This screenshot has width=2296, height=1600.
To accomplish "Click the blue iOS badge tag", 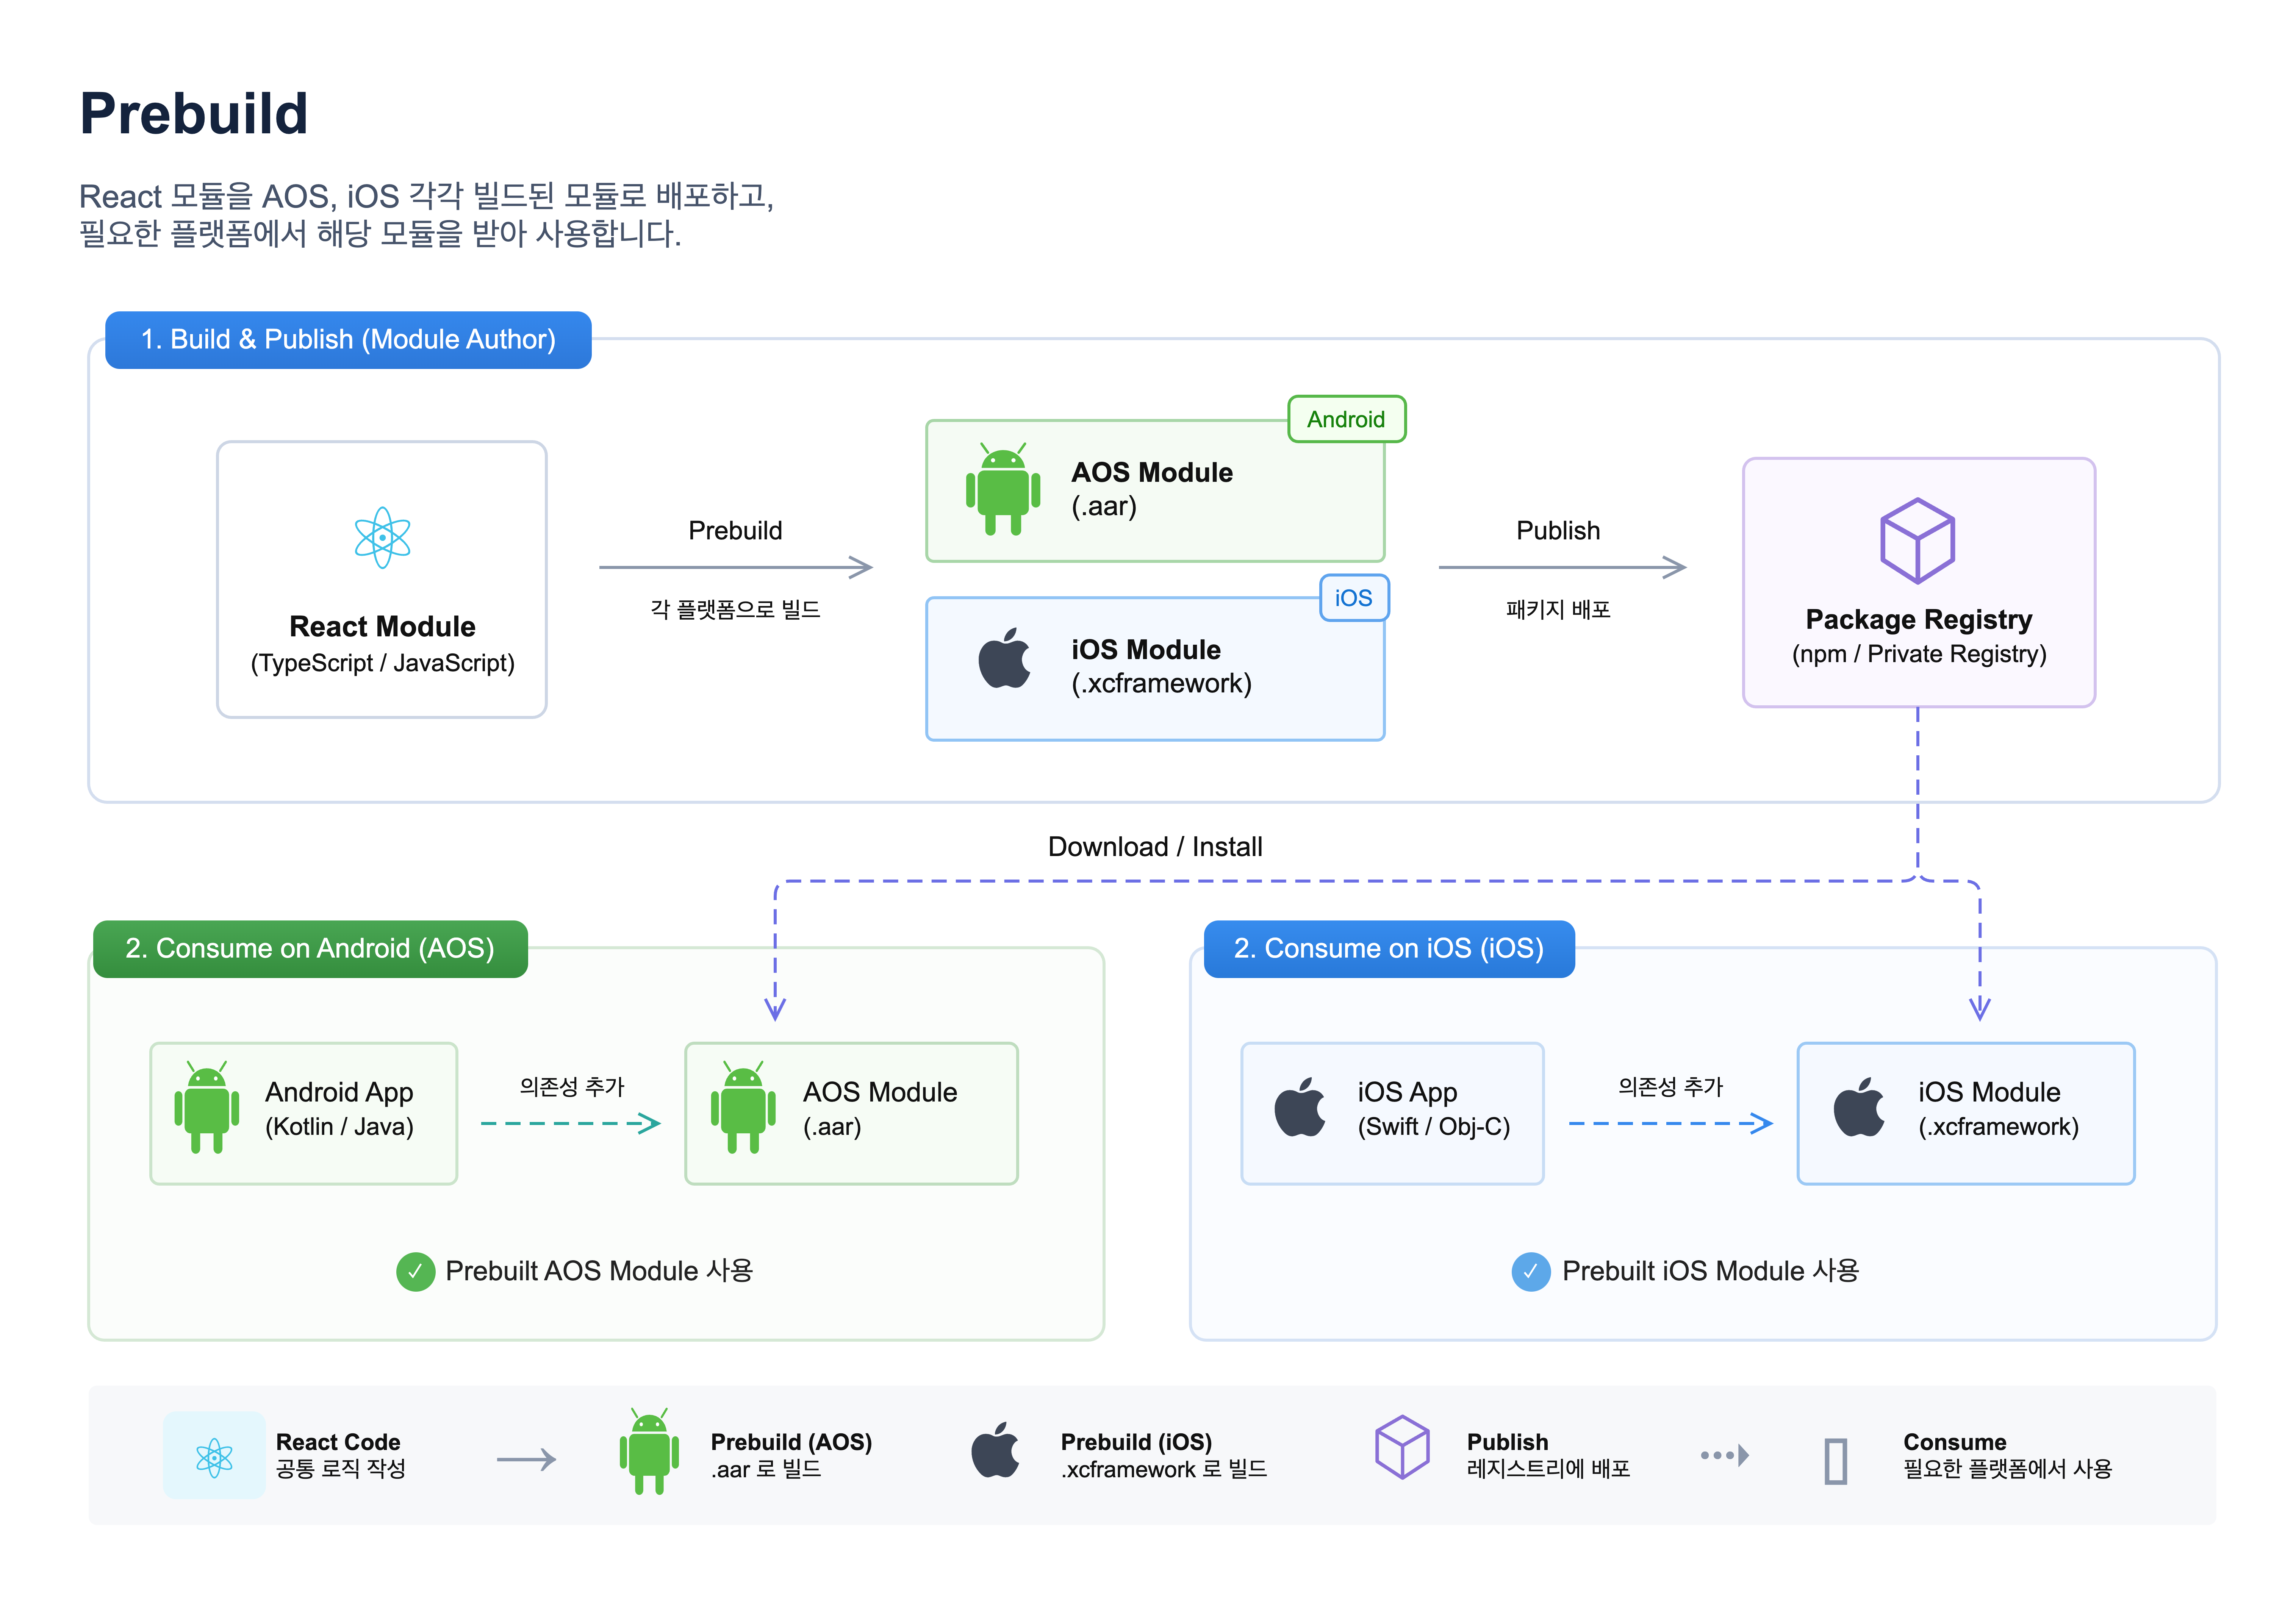I will pos(1354,598).
